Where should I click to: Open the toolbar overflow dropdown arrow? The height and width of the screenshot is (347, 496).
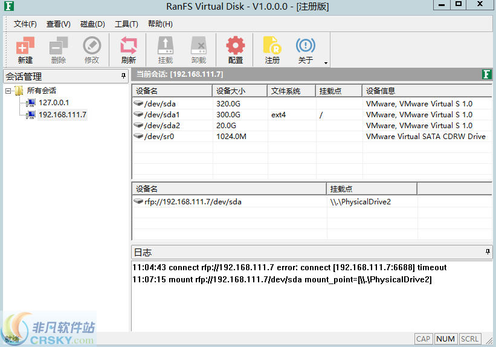(x=326, y=63)
